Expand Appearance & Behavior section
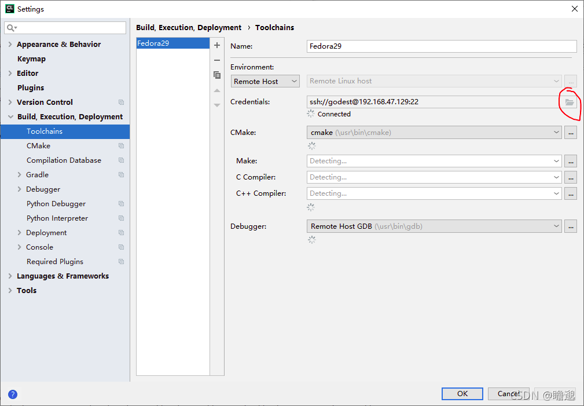This screenshot has height=406, width=584. pos(10,45)
